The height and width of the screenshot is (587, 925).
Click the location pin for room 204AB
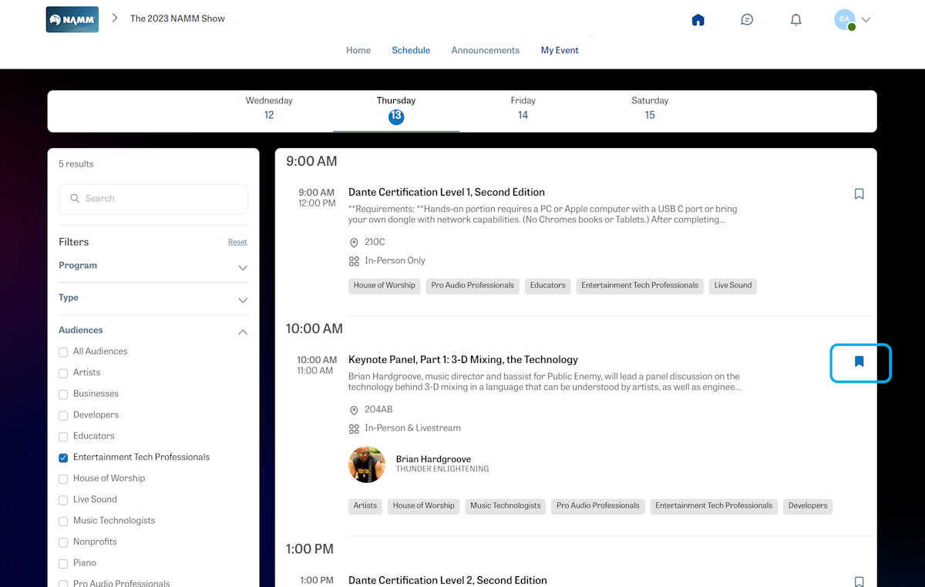(x=352, y=409)
